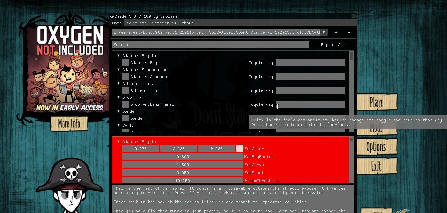Enable the BloomAndLensFlares checkbox

tap(125, 104)
